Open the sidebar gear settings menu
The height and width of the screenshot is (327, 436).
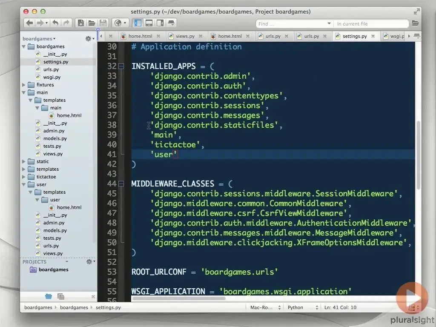pos(90,39)
